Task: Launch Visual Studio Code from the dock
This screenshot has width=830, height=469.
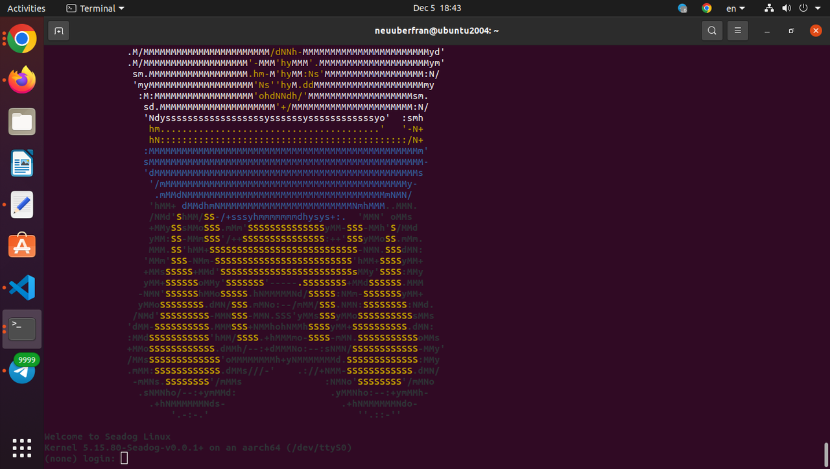Action: click(x=21, y=287)
